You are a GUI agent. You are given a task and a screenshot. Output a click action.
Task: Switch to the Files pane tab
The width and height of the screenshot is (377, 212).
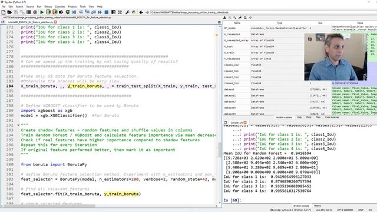[x=318, y=117]
